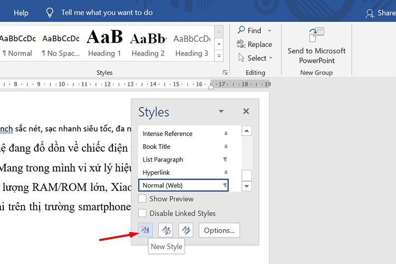Viewport: 396px width, 264px height.
Task: Click the Share person icon
Action: (x=370, y=14)
